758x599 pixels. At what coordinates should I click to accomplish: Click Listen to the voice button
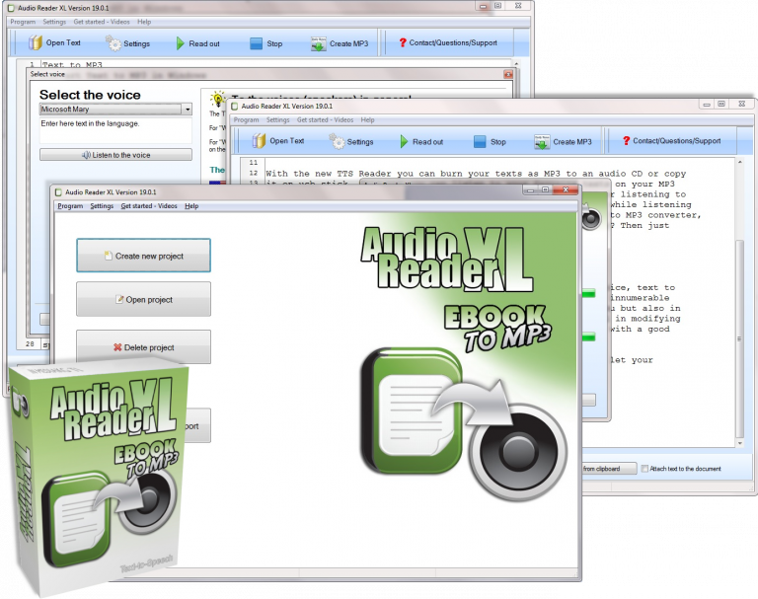[x=115, y=155]
